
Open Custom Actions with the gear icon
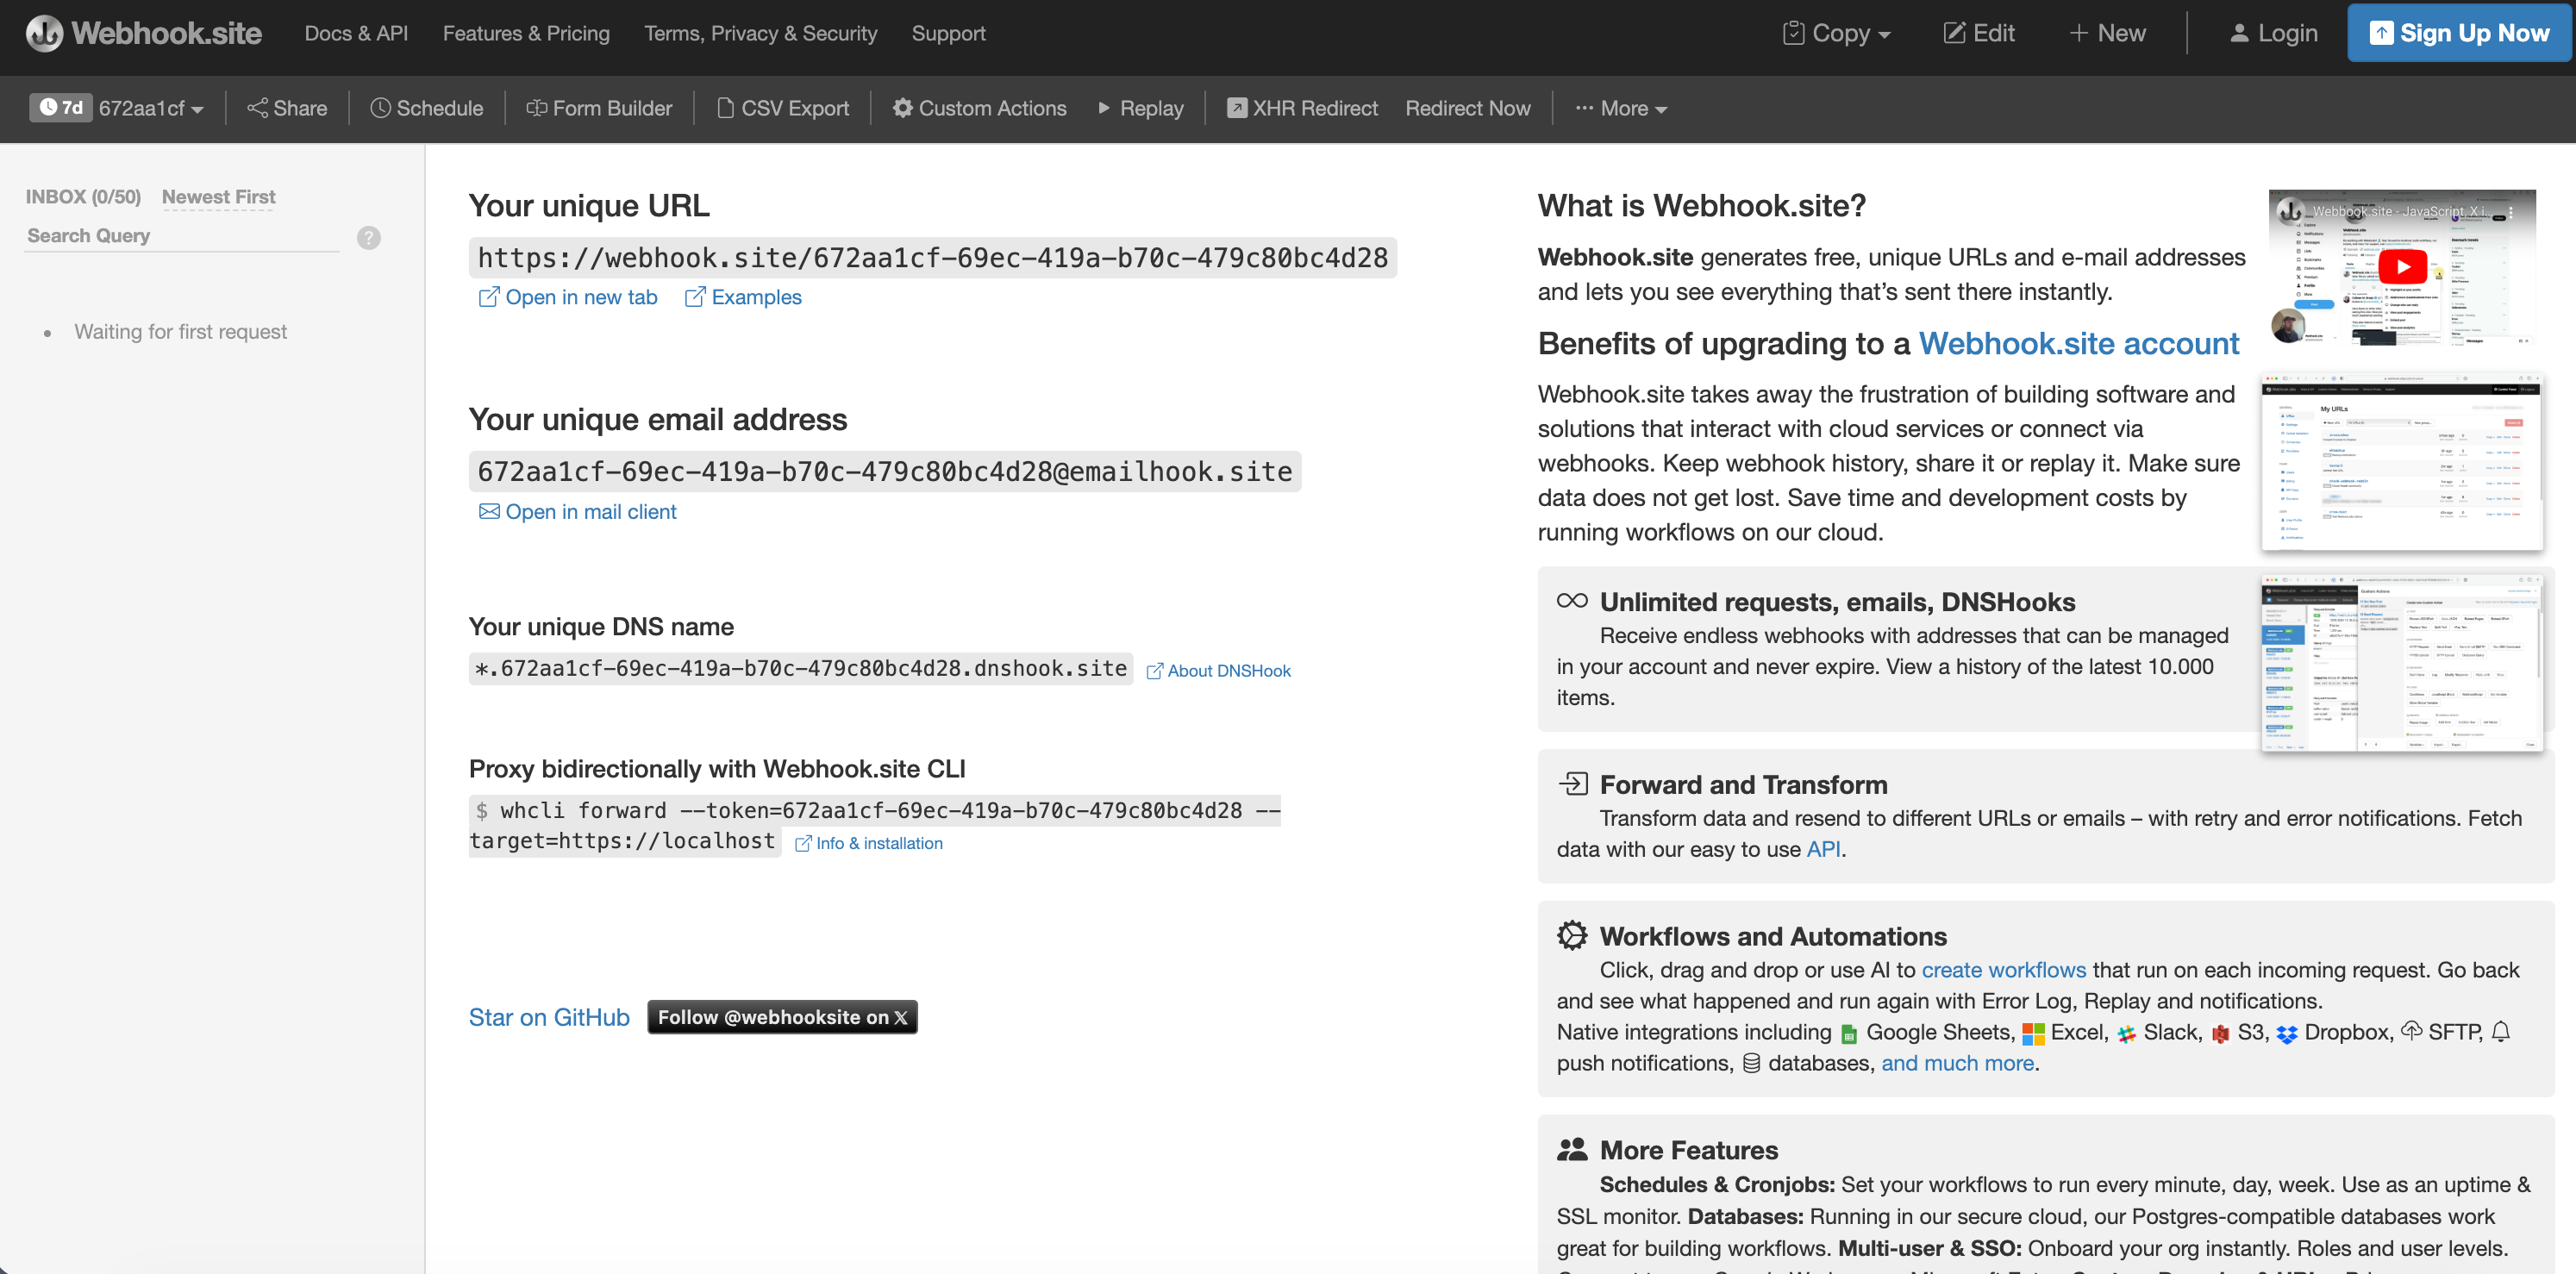click(902, 108)
